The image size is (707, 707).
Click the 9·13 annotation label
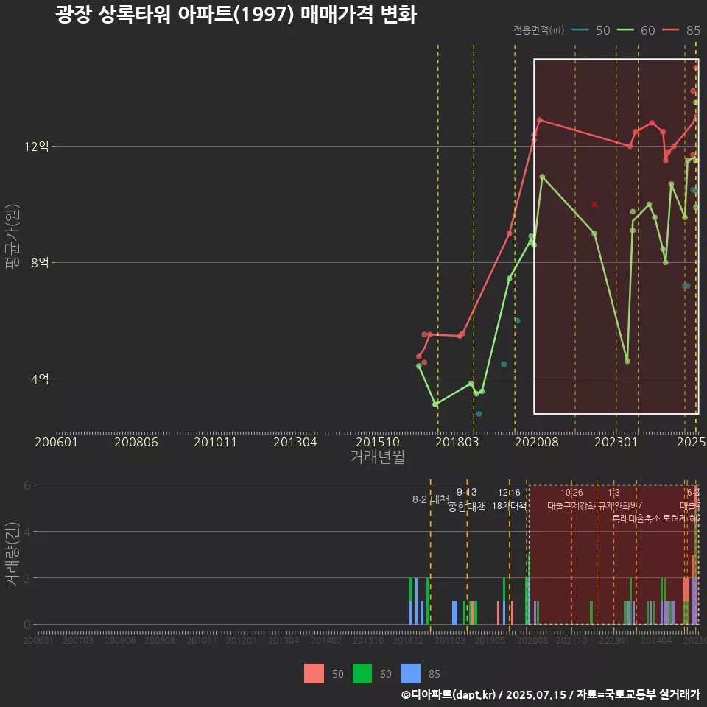coord(467,493)
